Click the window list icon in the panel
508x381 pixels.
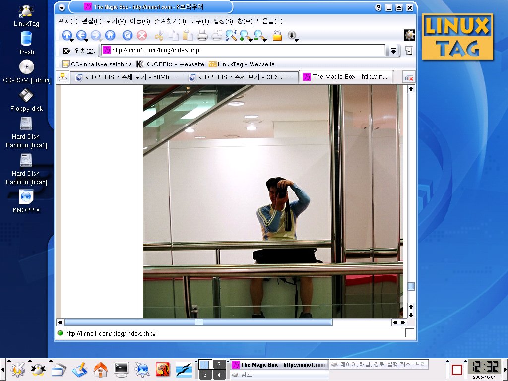click(59, 369)
